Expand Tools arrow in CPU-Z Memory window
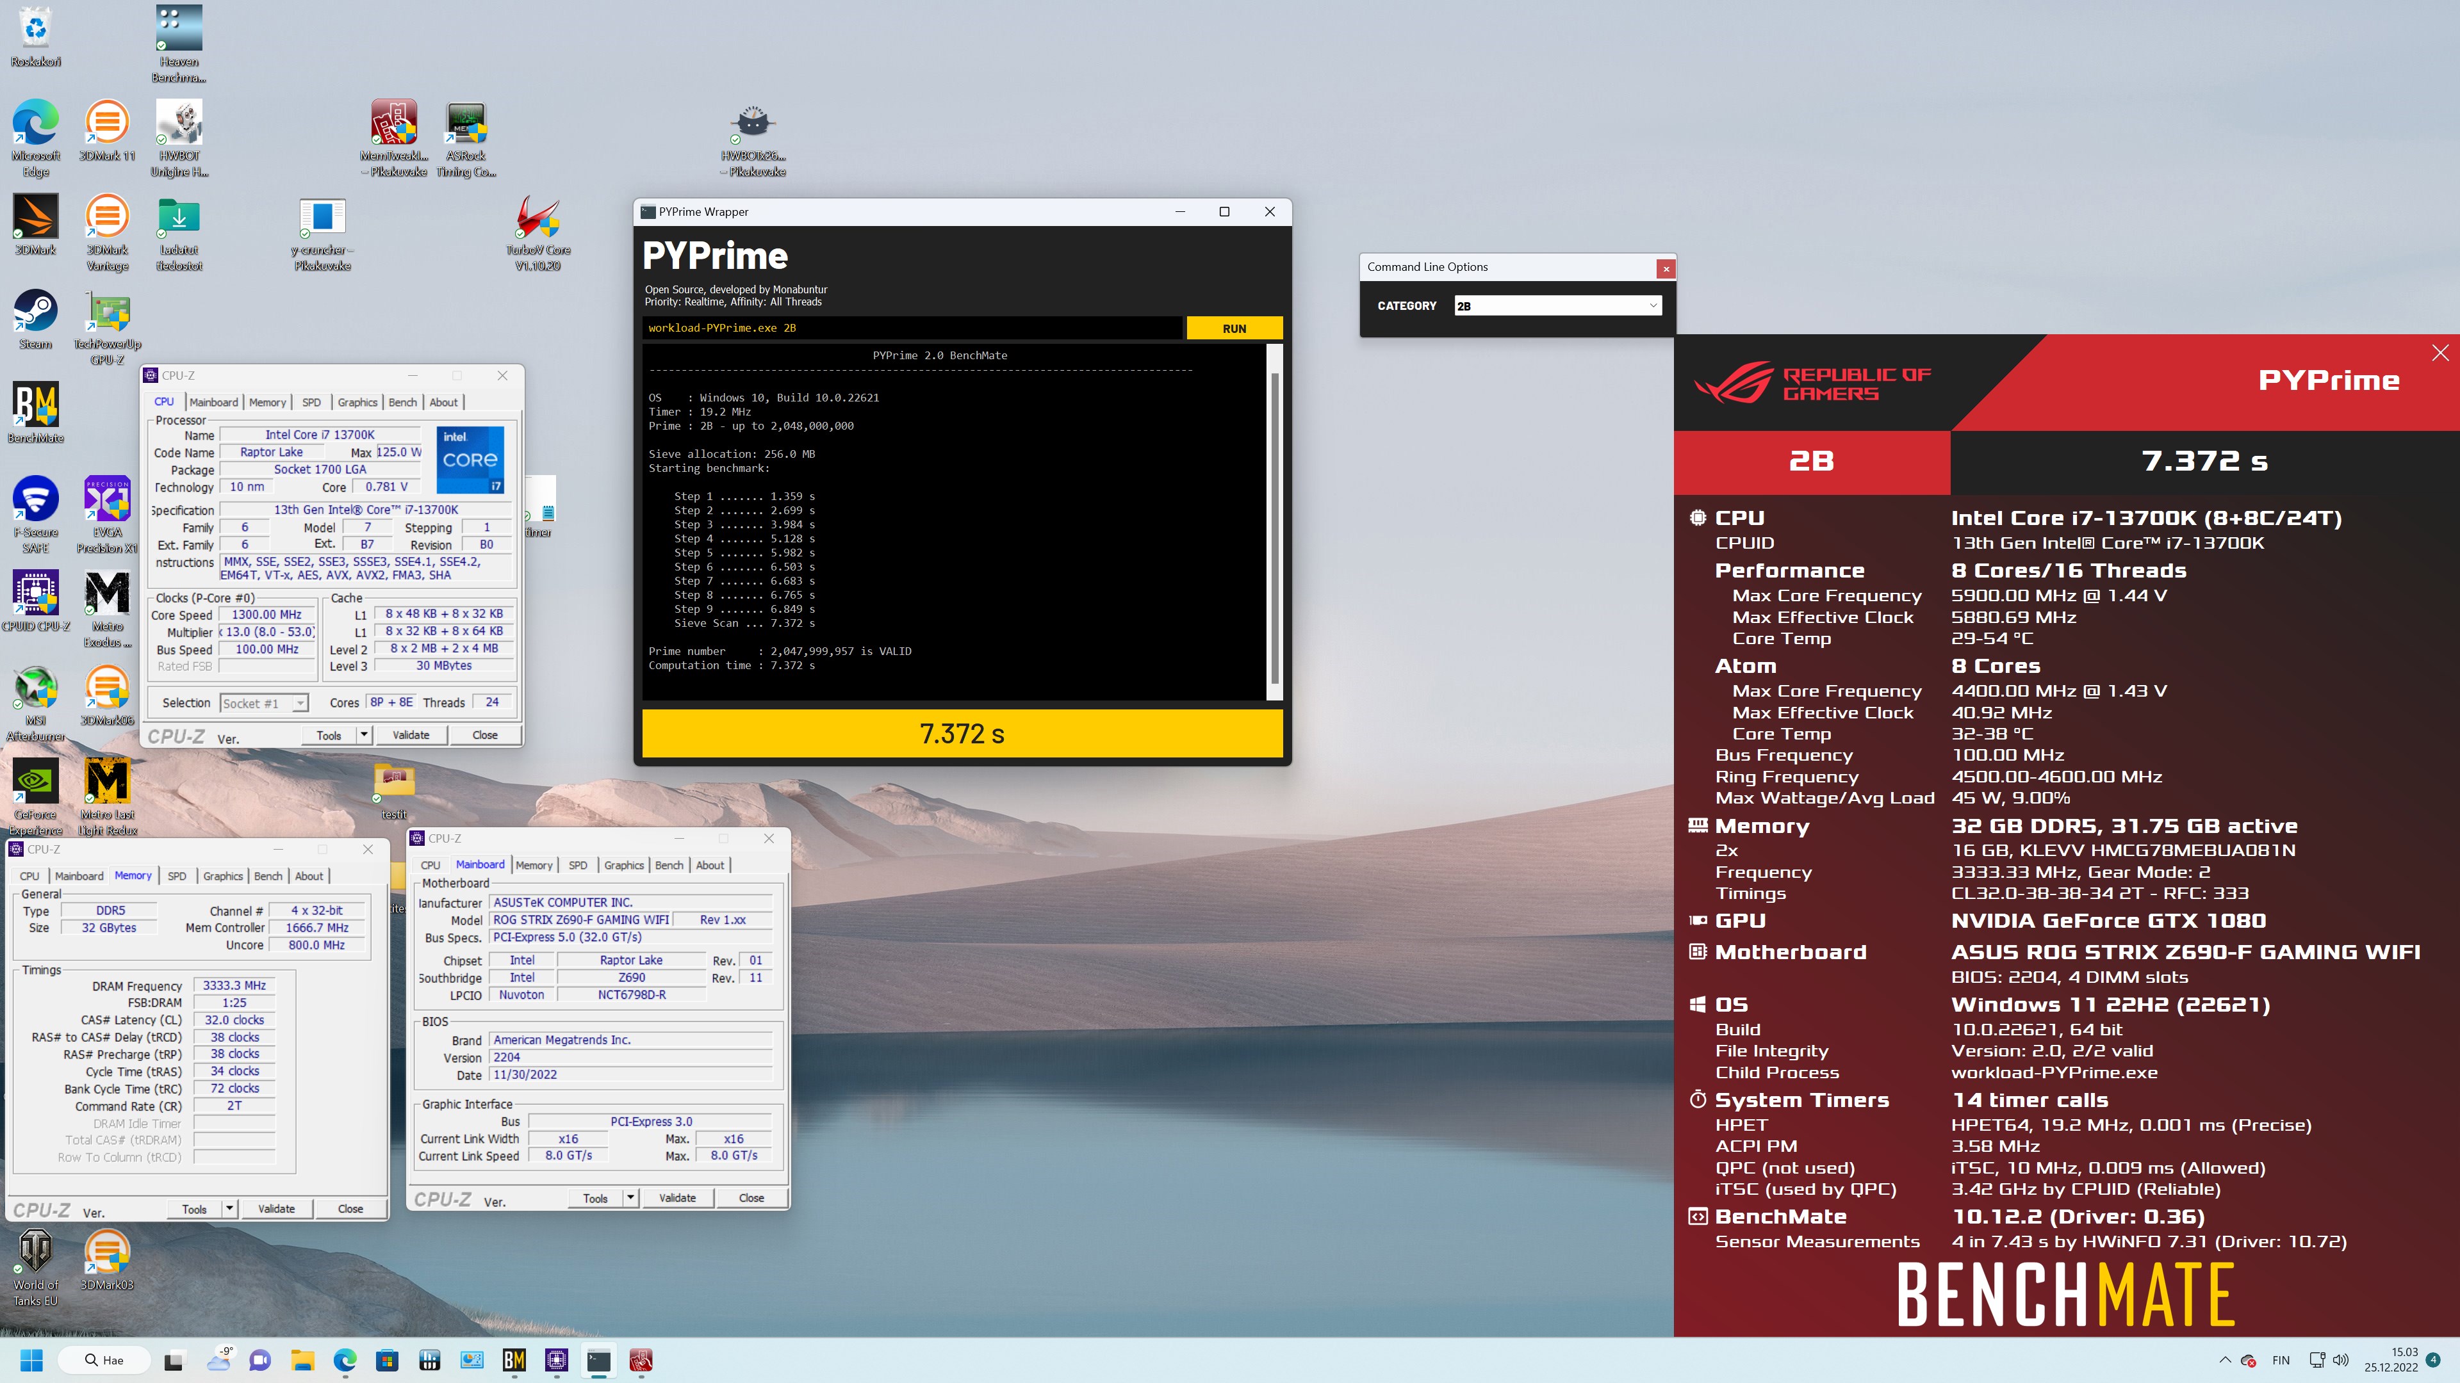2460x1383 pixels. (229, 1208)
